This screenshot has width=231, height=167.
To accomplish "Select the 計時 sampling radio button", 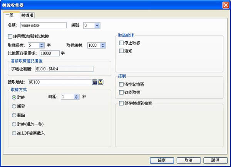I will pyautogui.click(x=14, y=97).
